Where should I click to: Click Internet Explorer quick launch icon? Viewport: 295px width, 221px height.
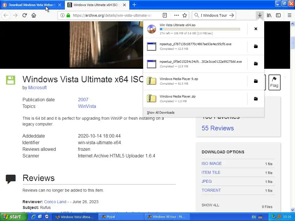point(34,217)
